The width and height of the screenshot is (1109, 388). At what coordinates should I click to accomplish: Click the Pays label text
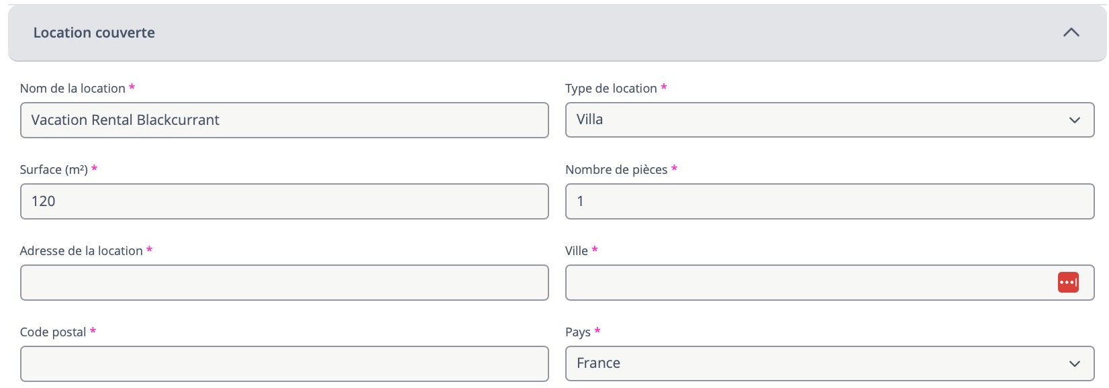(578, 332)
